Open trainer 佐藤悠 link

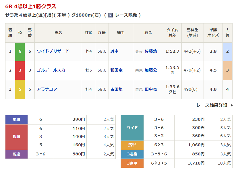[151, 51]
